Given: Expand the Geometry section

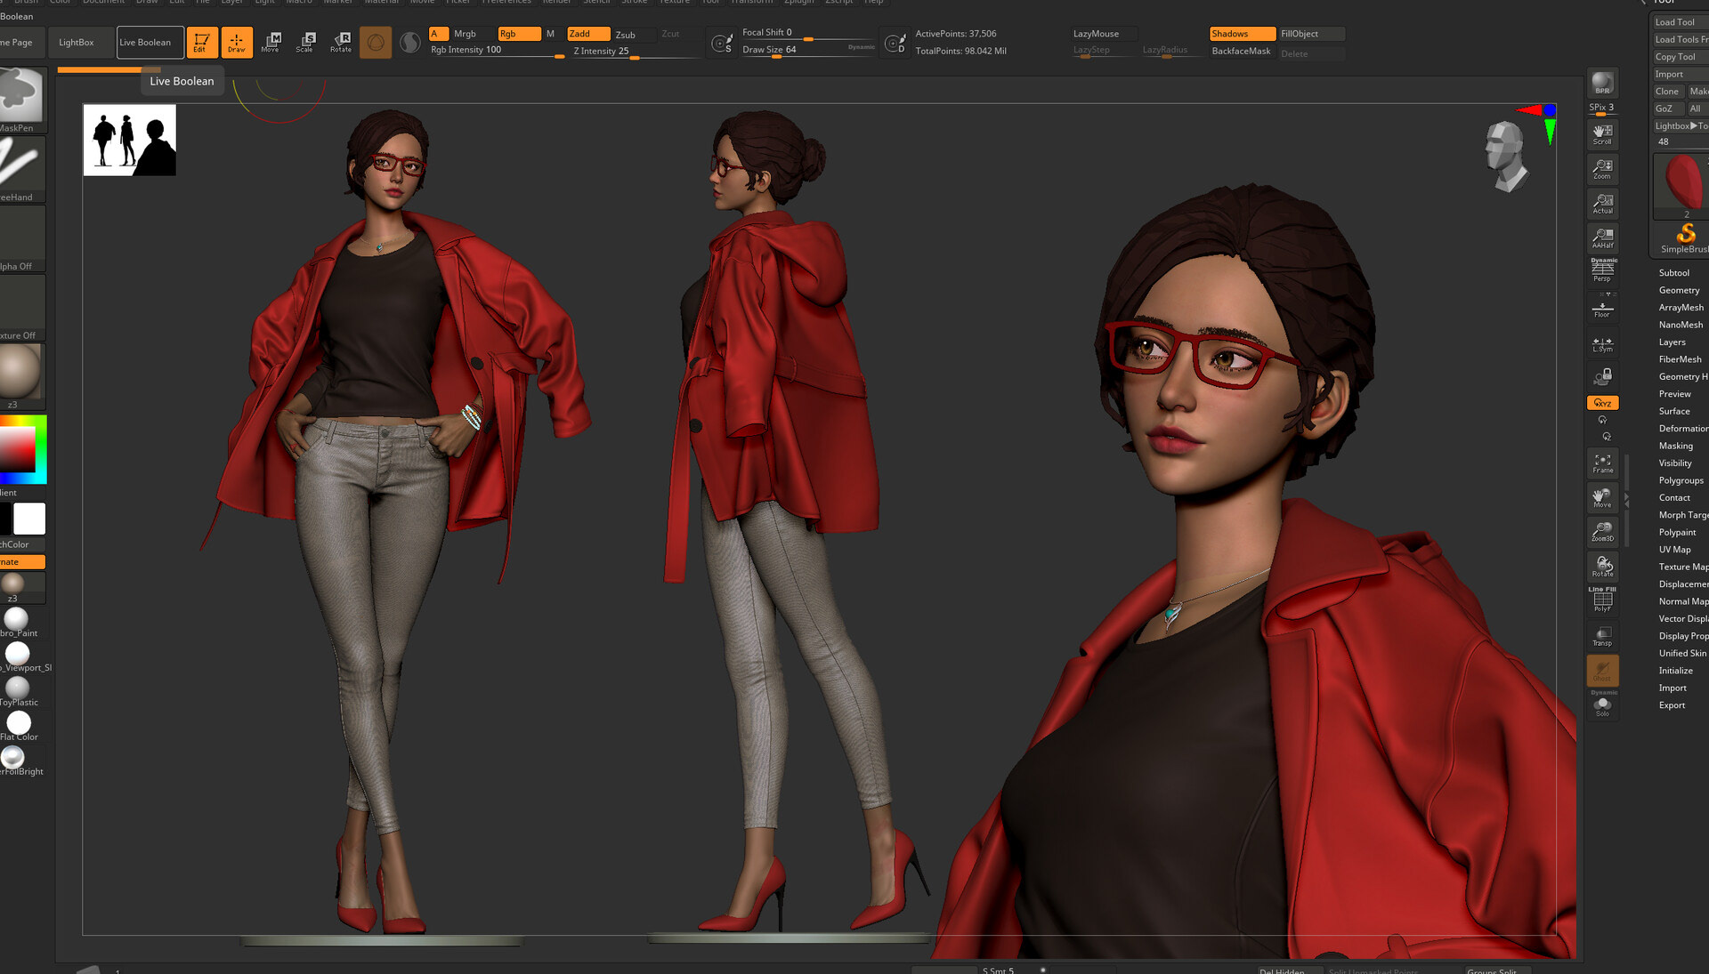Looking at the screenshot, I should 1679,290.
